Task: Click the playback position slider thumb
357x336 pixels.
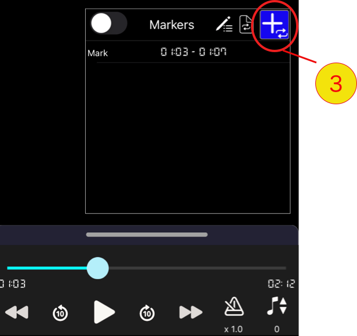Action: [98, 268]
